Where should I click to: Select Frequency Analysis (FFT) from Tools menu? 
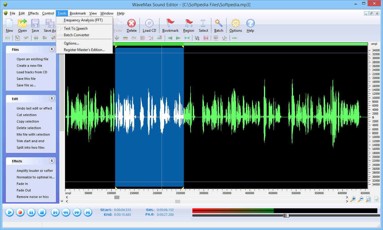pyautogui.click(x=84, y=20)
